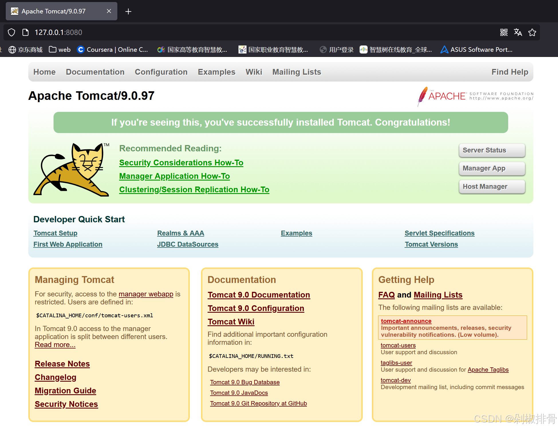Click the QR code icon in address bar
The height and width of the screenshot is (428, 558).
504,32
